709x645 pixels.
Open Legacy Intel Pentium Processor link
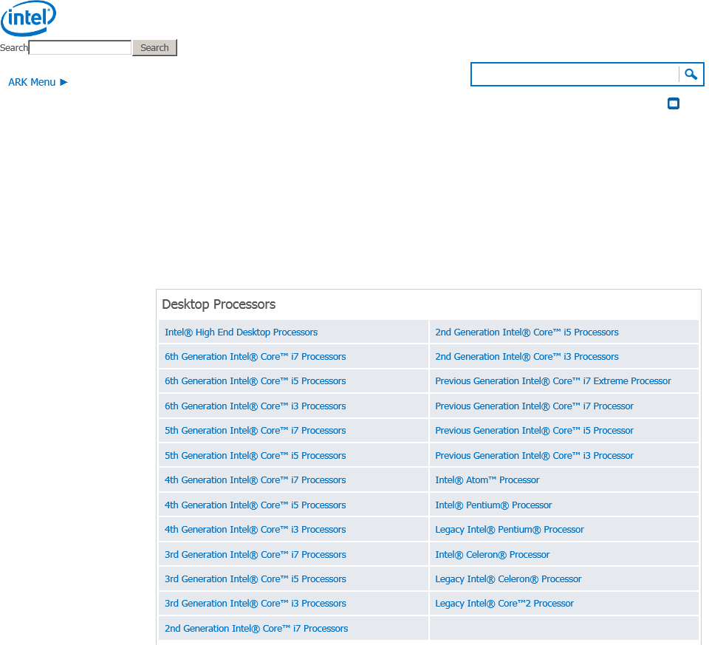[x=509, y=530]
